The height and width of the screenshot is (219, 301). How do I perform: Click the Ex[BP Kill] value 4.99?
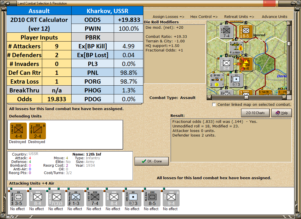(x=129, y=46)
